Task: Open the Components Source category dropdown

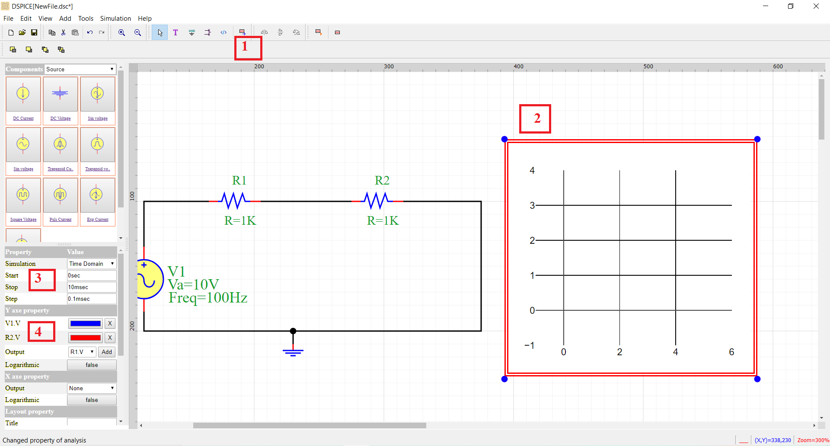Action: [80, 69]
